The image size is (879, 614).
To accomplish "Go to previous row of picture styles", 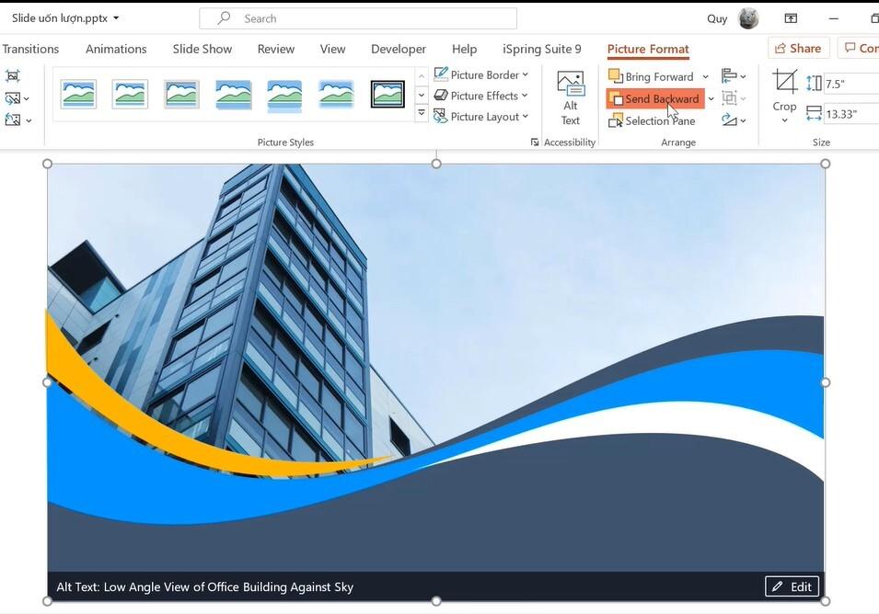I will [x=422, y=75].
